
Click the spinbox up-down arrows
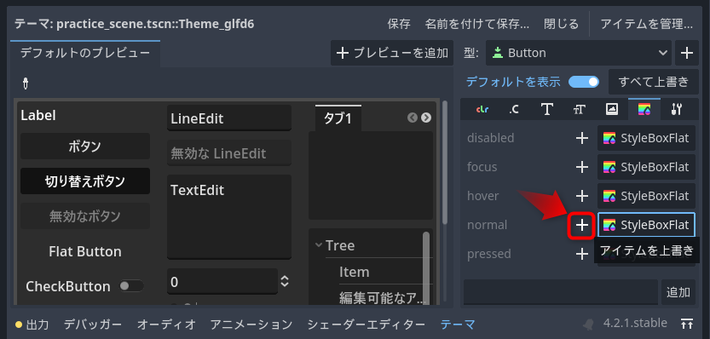(285, 282)
